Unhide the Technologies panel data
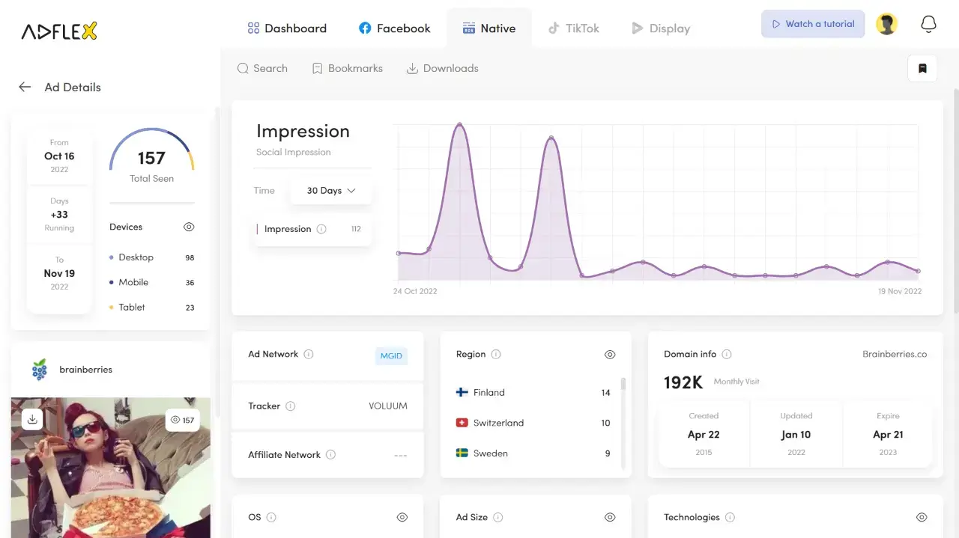The height and width of the screenshot is (538, 959). tap(922, 517)
